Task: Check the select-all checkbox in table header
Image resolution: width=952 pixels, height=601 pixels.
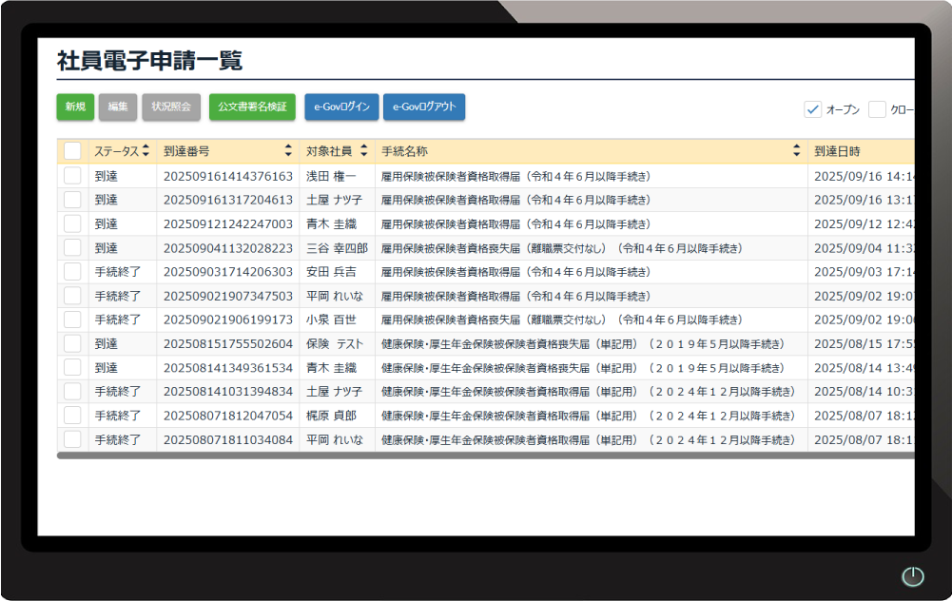Action: (x=72, y=151)
